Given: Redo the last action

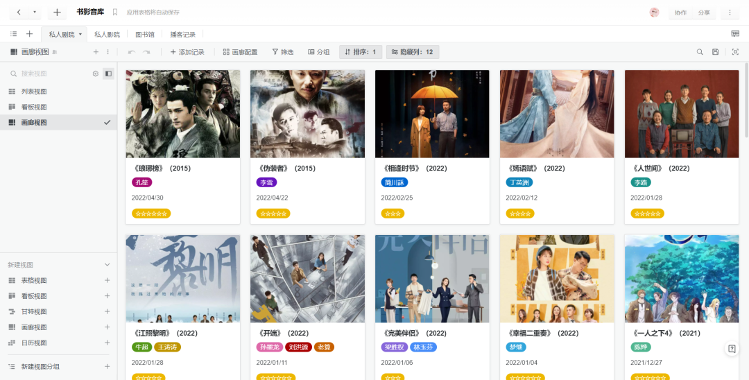Looking at the screenshot, I should pyautogui.click(x=146, y=52).
